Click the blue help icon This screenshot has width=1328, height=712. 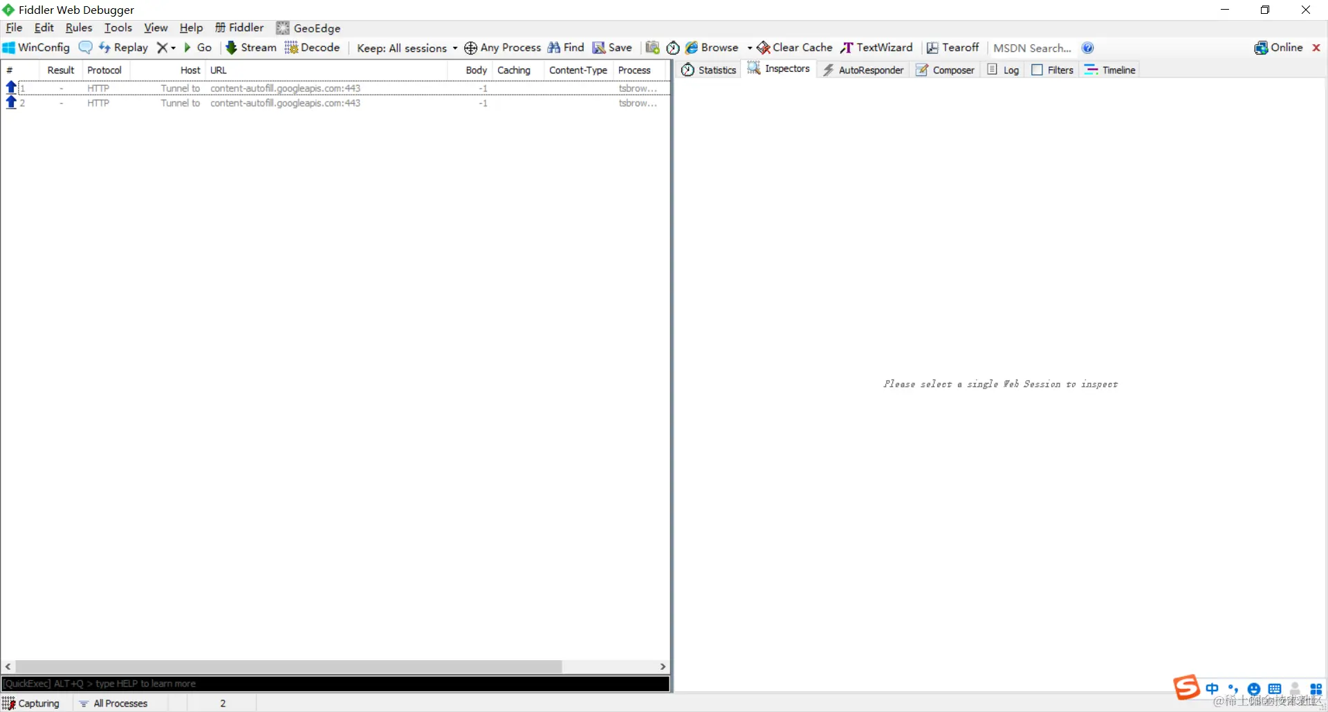tap(1088, 48)
